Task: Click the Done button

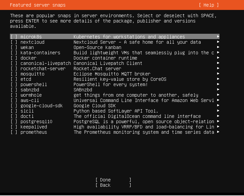Action: click(x=113, y=180)
